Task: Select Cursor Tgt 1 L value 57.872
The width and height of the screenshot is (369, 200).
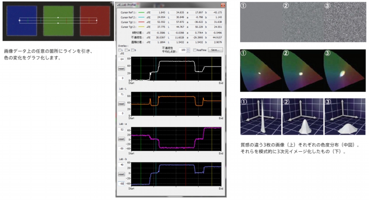Action: tap(178, 22)
